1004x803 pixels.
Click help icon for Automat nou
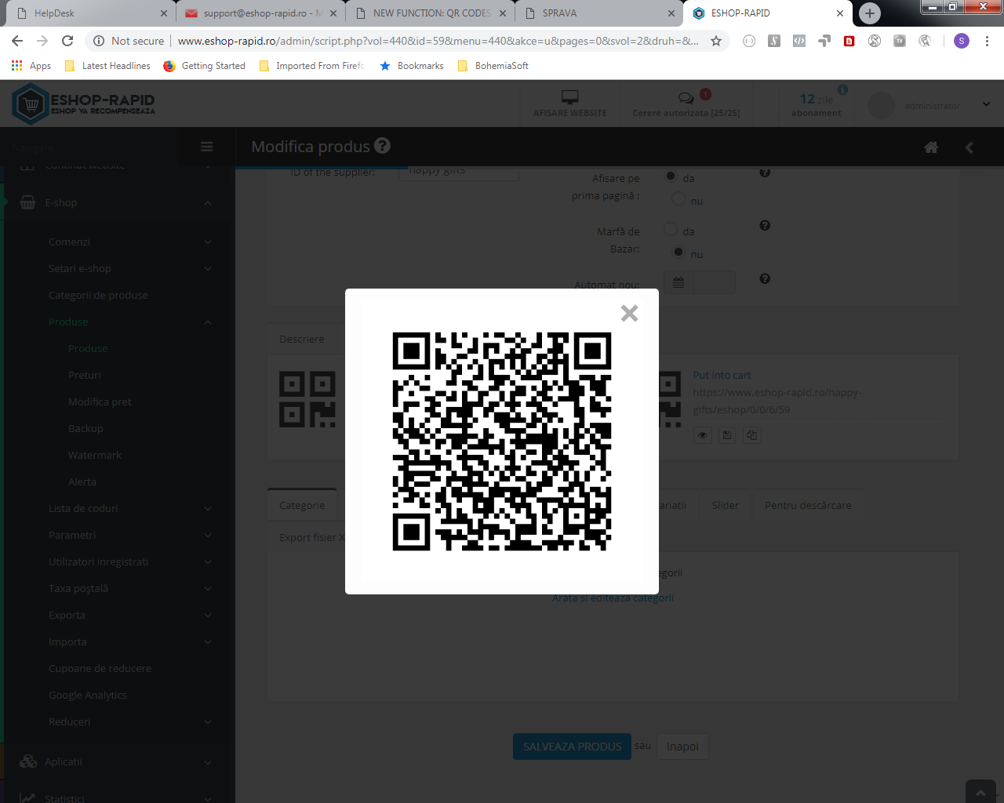(x=765, y=279)
